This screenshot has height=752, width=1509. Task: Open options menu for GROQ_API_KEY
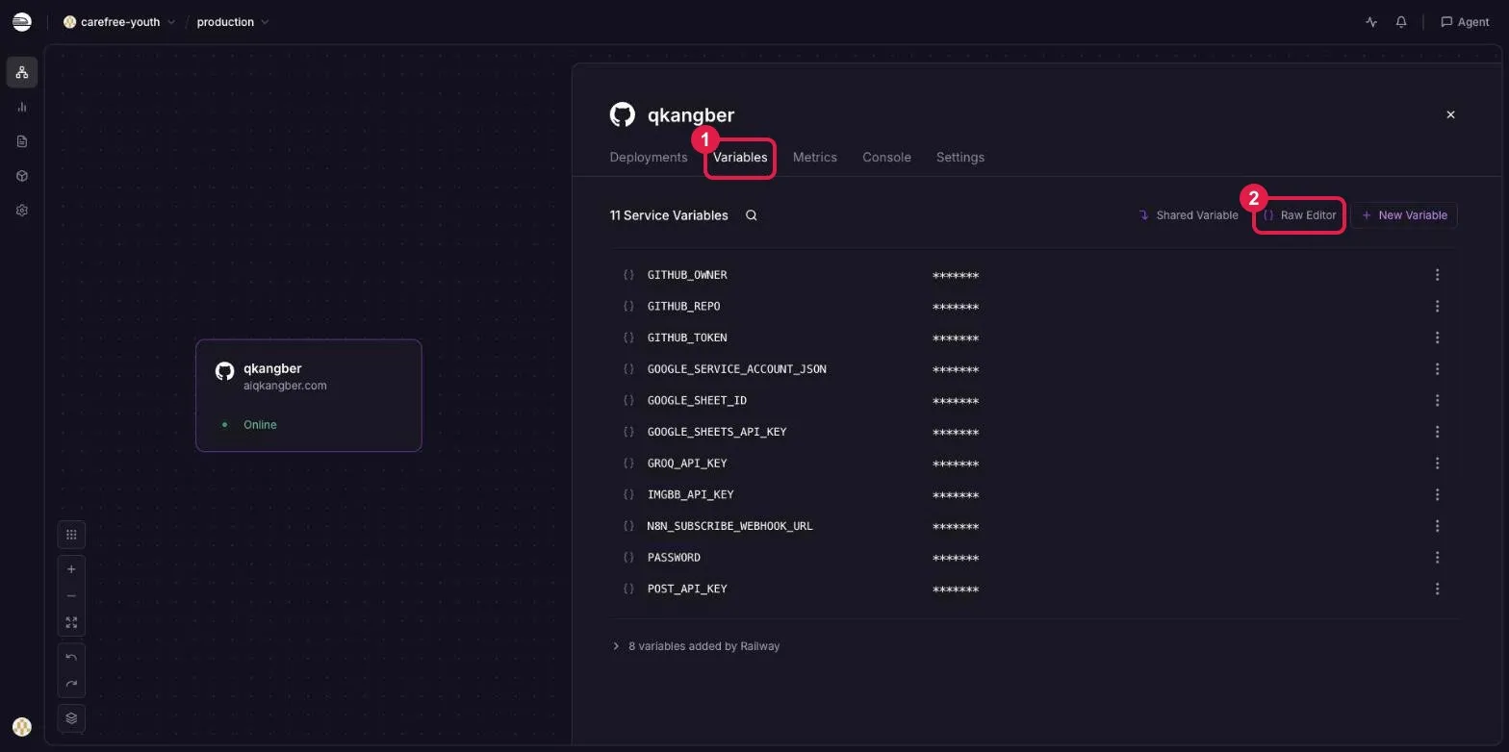pyautogui.click(x=1437, y=464)
